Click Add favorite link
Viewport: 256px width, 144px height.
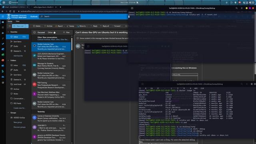(18, 56)
